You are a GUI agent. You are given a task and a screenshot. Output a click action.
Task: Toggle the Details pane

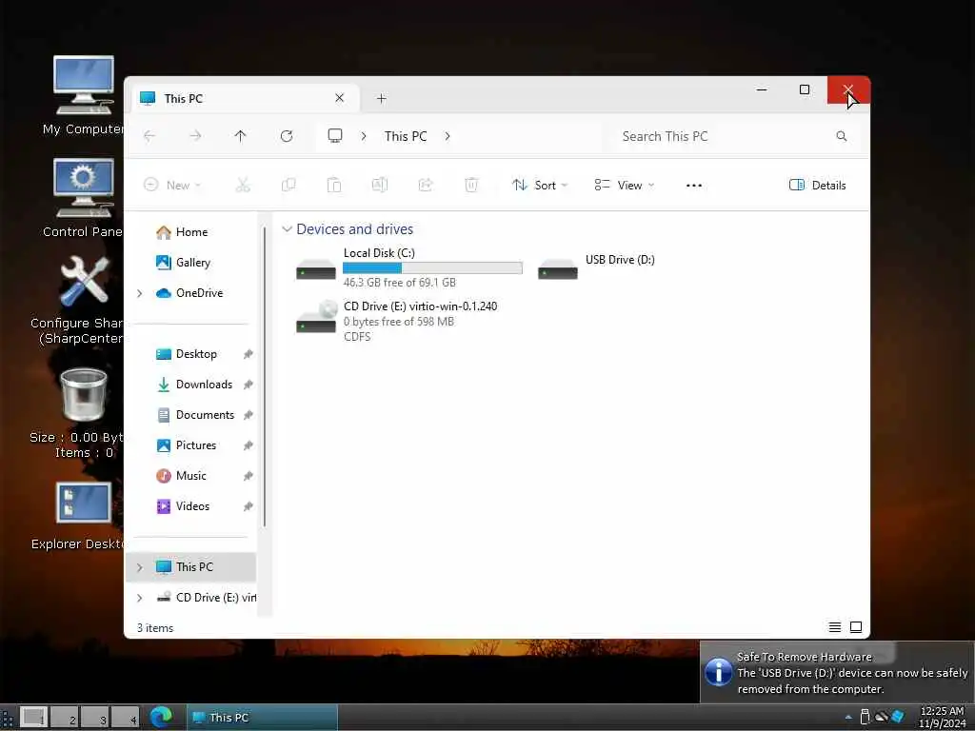(818, 186)
